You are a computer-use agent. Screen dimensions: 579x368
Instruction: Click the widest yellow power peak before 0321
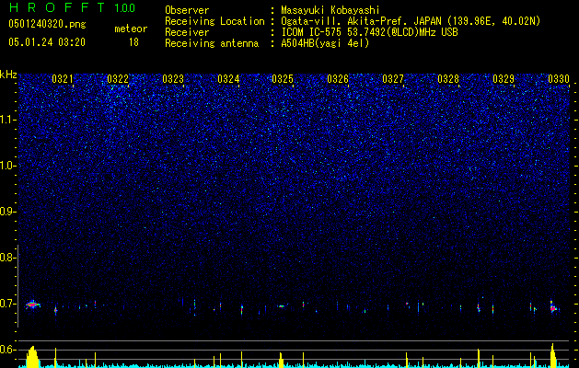32,357
